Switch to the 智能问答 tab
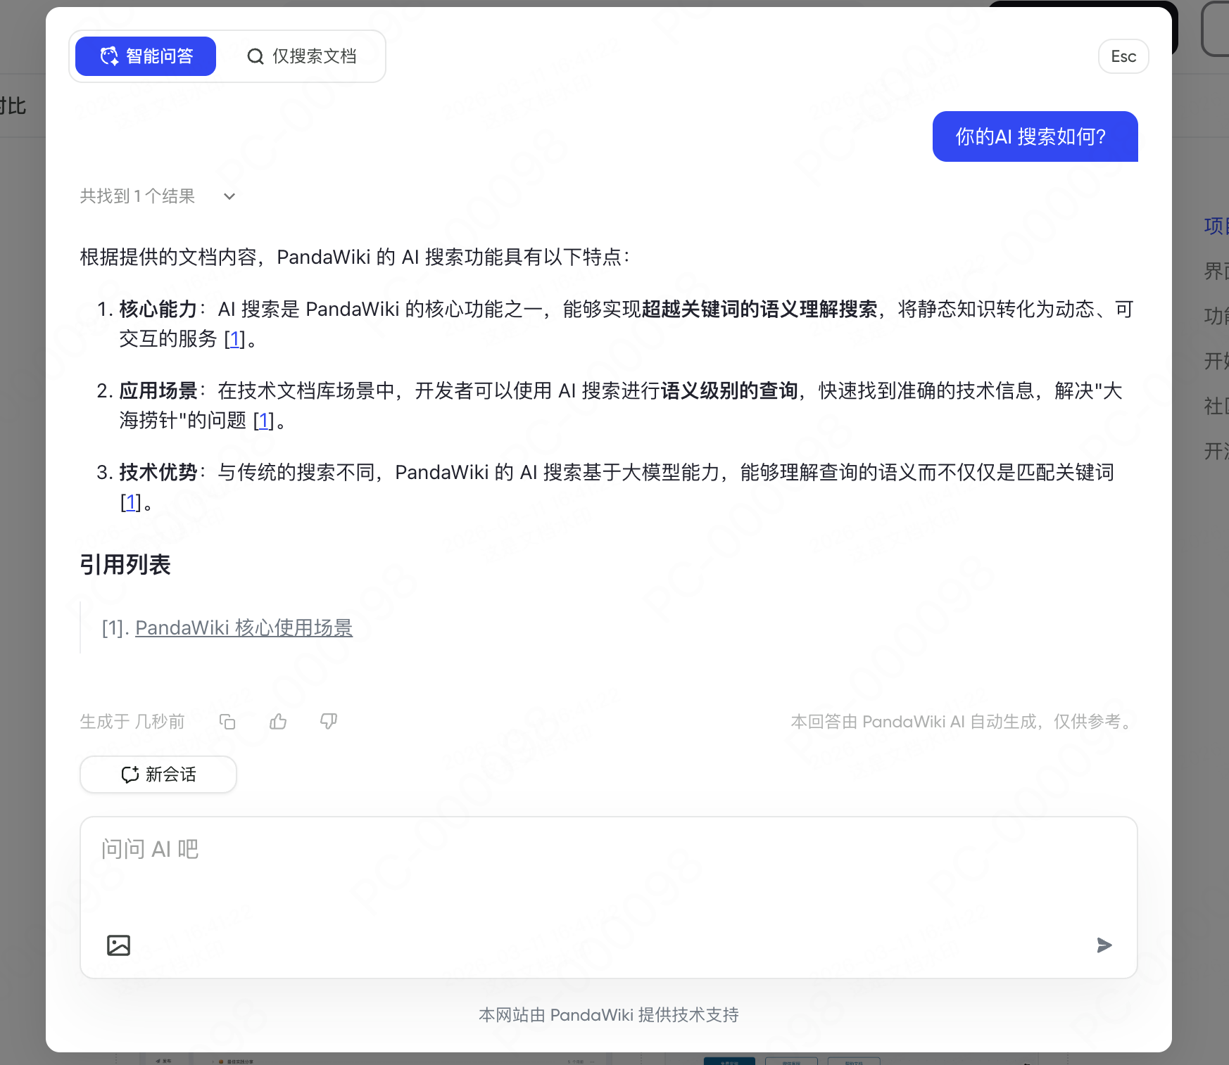Screen dimensions: 1229x1065 (146, 56)
